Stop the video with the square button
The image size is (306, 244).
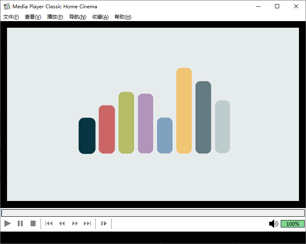click(33, 224)
